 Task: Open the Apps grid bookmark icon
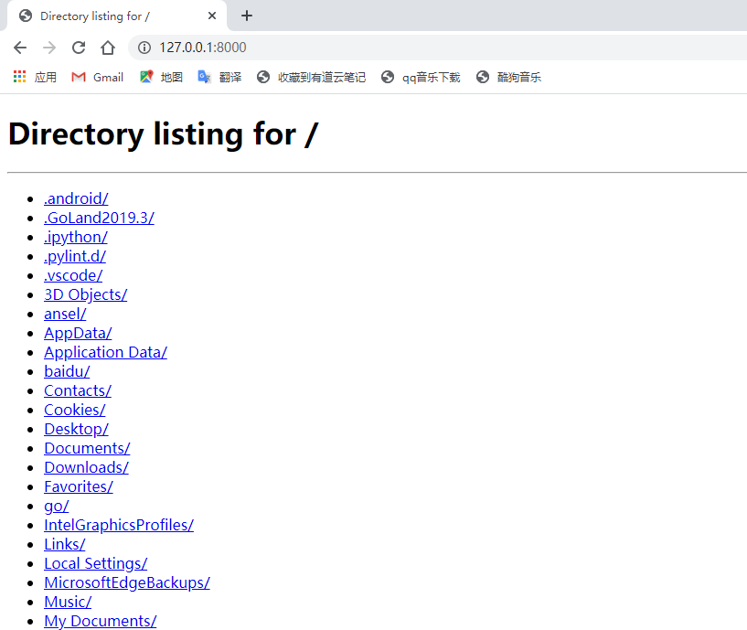pos(20,78)
